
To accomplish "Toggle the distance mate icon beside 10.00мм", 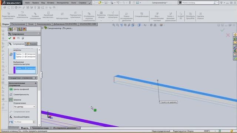I will click(x=11, y=122).
